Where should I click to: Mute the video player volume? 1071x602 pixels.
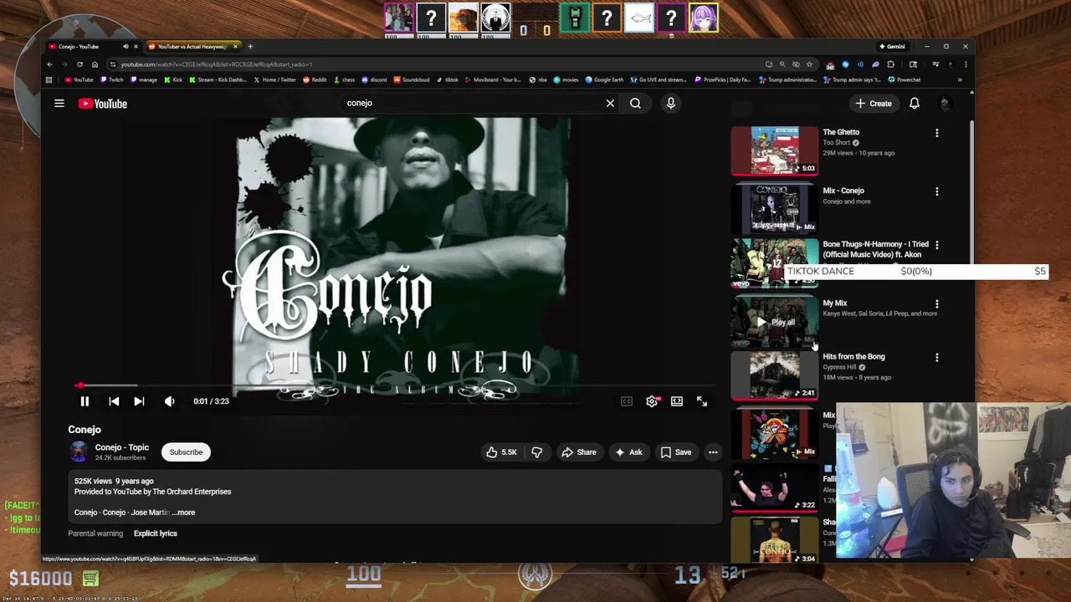pyautogui.click(x=170, y=401)
